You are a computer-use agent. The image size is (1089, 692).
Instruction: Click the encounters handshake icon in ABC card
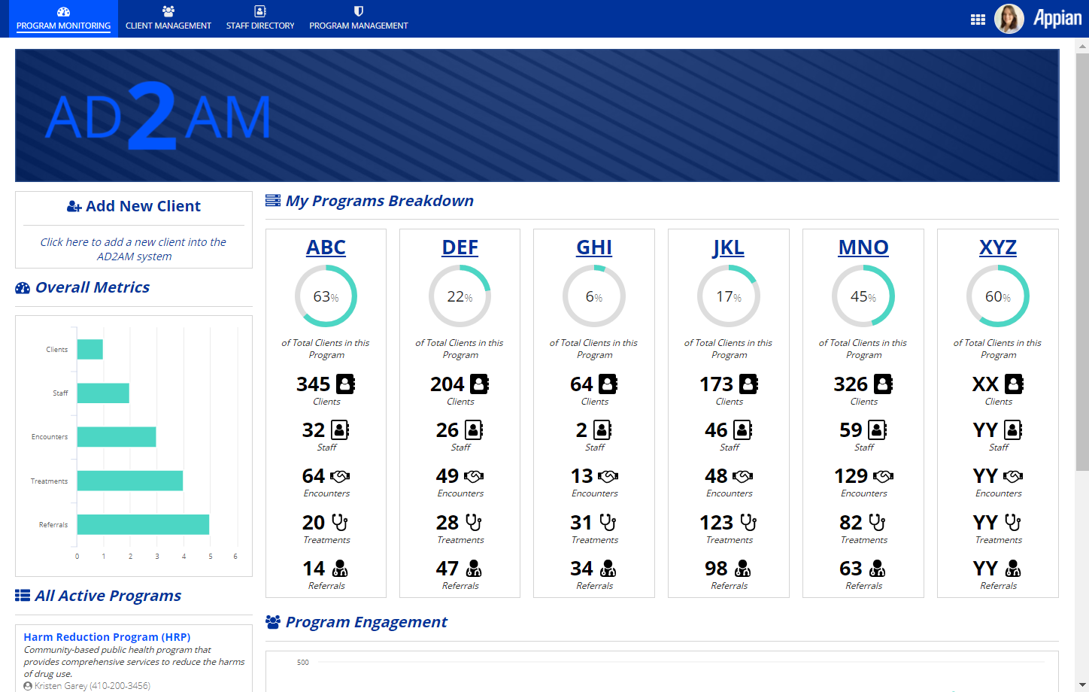(340, 476)
